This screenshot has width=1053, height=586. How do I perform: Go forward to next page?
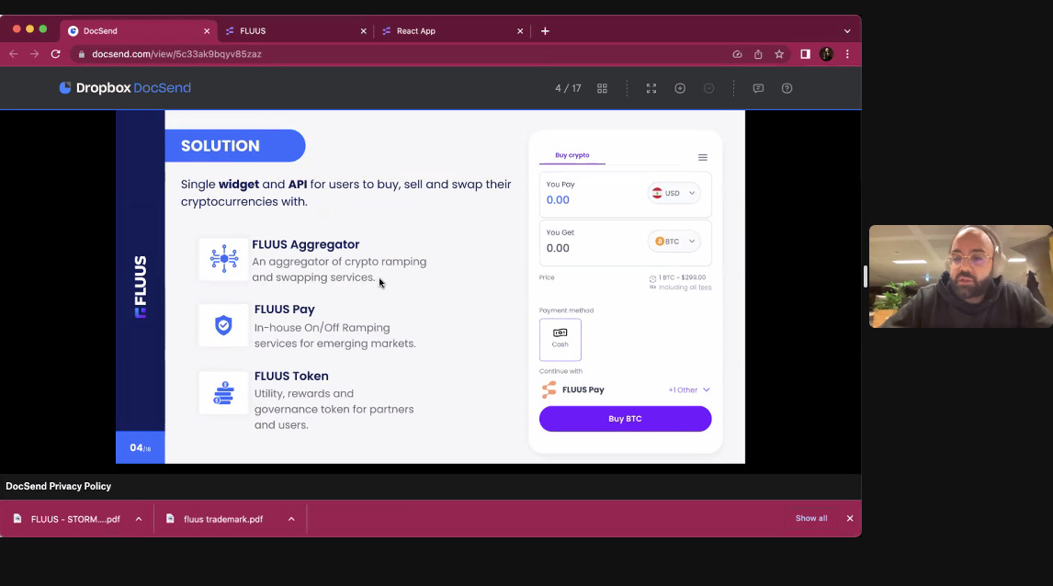pos(34,53)
